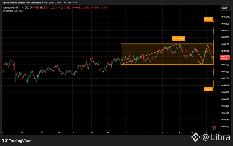Image resolution: width=233 pixels, height=146 pixels.
Task: Click the 0.06200 price axis label
Action: (x=225, y=113)
